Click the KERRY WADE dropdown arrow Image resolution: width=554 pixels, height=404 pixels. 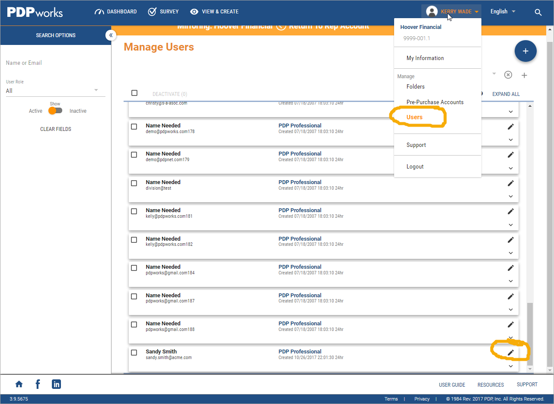point(476,12)
